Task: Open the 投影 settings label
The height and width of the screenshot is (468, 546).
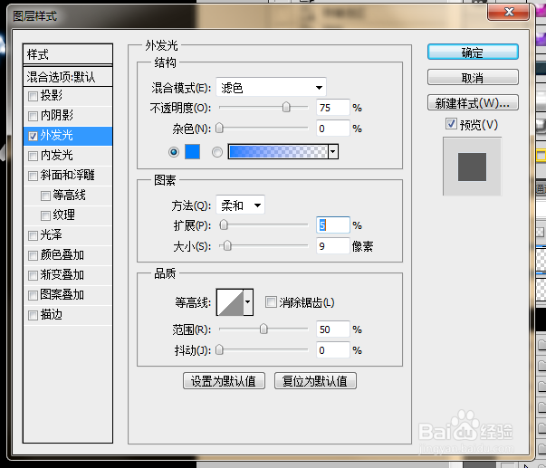Action: [52, 95]
